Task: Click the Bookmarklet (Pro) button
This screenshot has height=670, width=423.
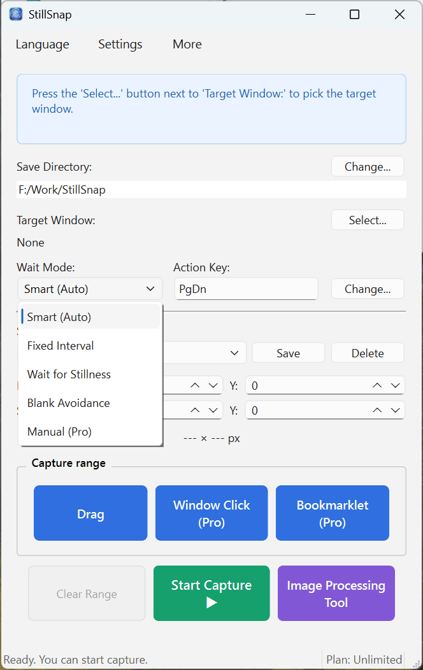Action: 333,513
